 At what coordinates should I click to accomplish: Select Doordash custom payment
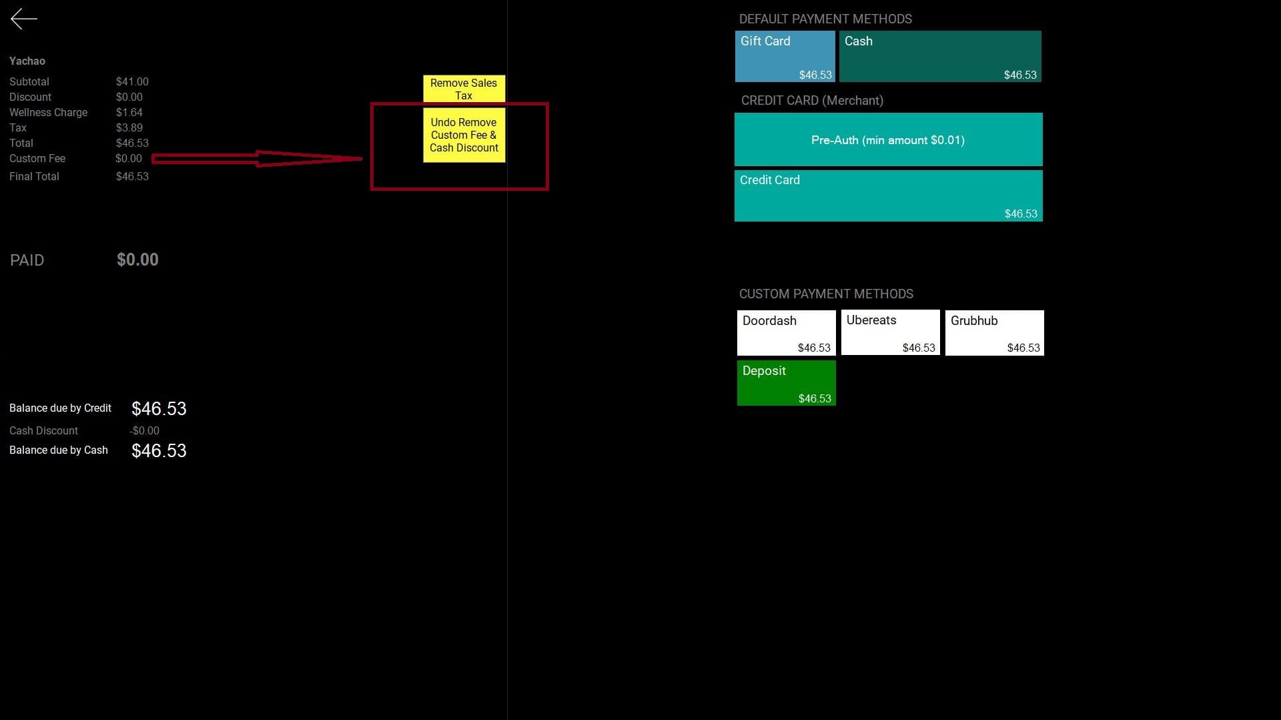[786, 333]
